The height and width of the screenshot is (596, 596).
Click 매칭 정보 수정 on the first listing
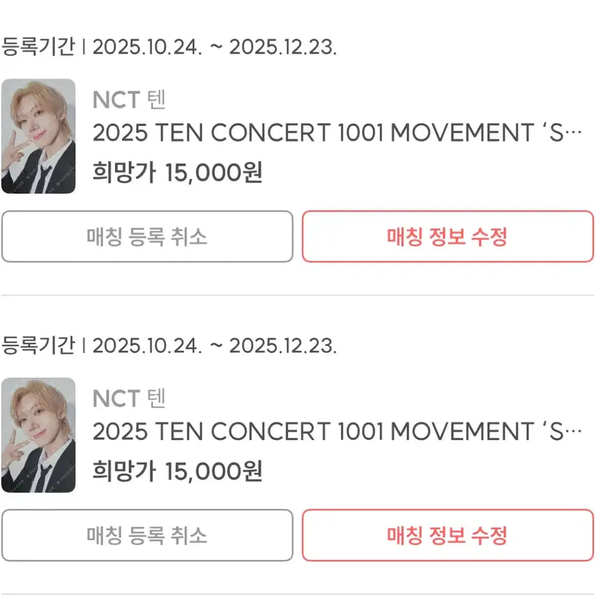(x=447, y=237)
